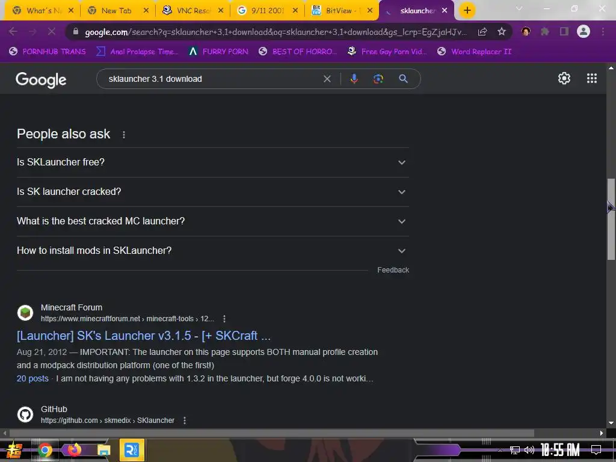The image size is (616, 462).
Task: Stop loading the page
Action: 52,32
